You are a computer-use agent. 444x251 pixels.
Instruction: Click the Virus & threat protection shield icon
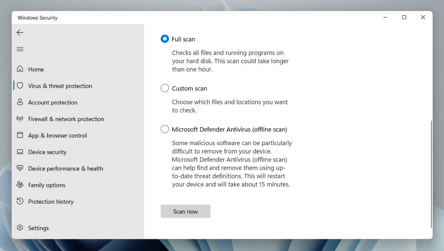coord(20,86)
